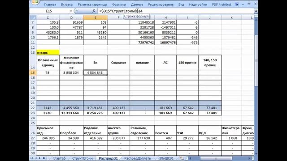Image resolution: width=287 pixels, height=161 pixels.
Task: Click the header cell '130 прочие'
Action: pos(187,63)
